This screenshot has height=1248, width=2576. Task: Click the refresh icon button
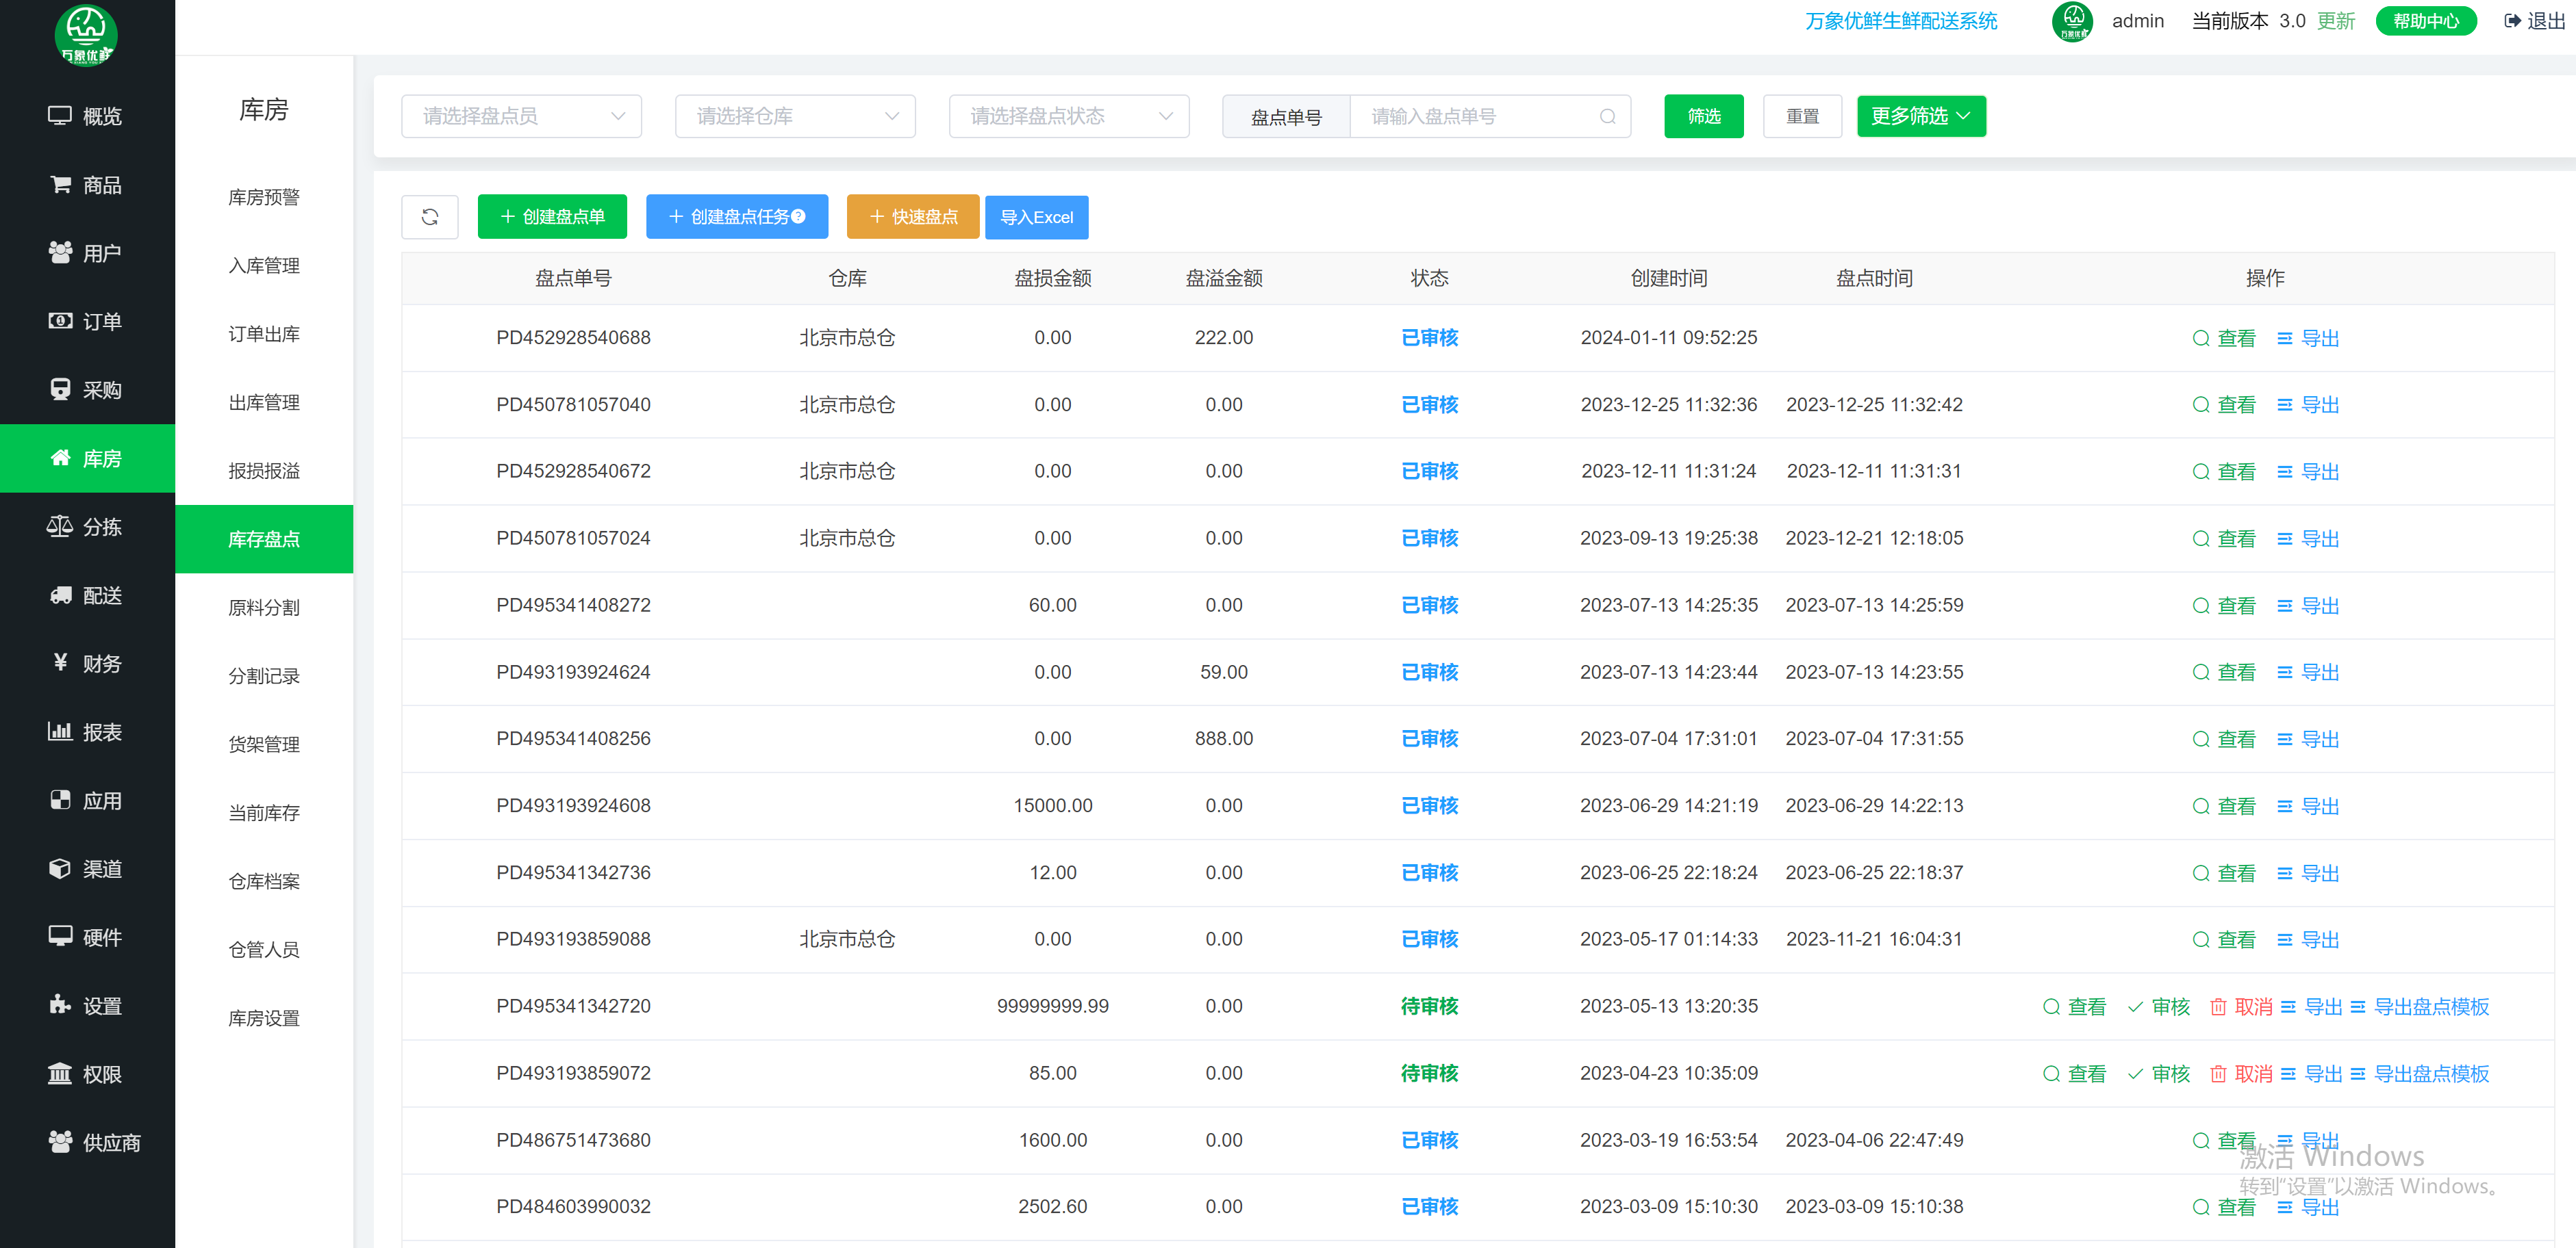coord(429,217)
